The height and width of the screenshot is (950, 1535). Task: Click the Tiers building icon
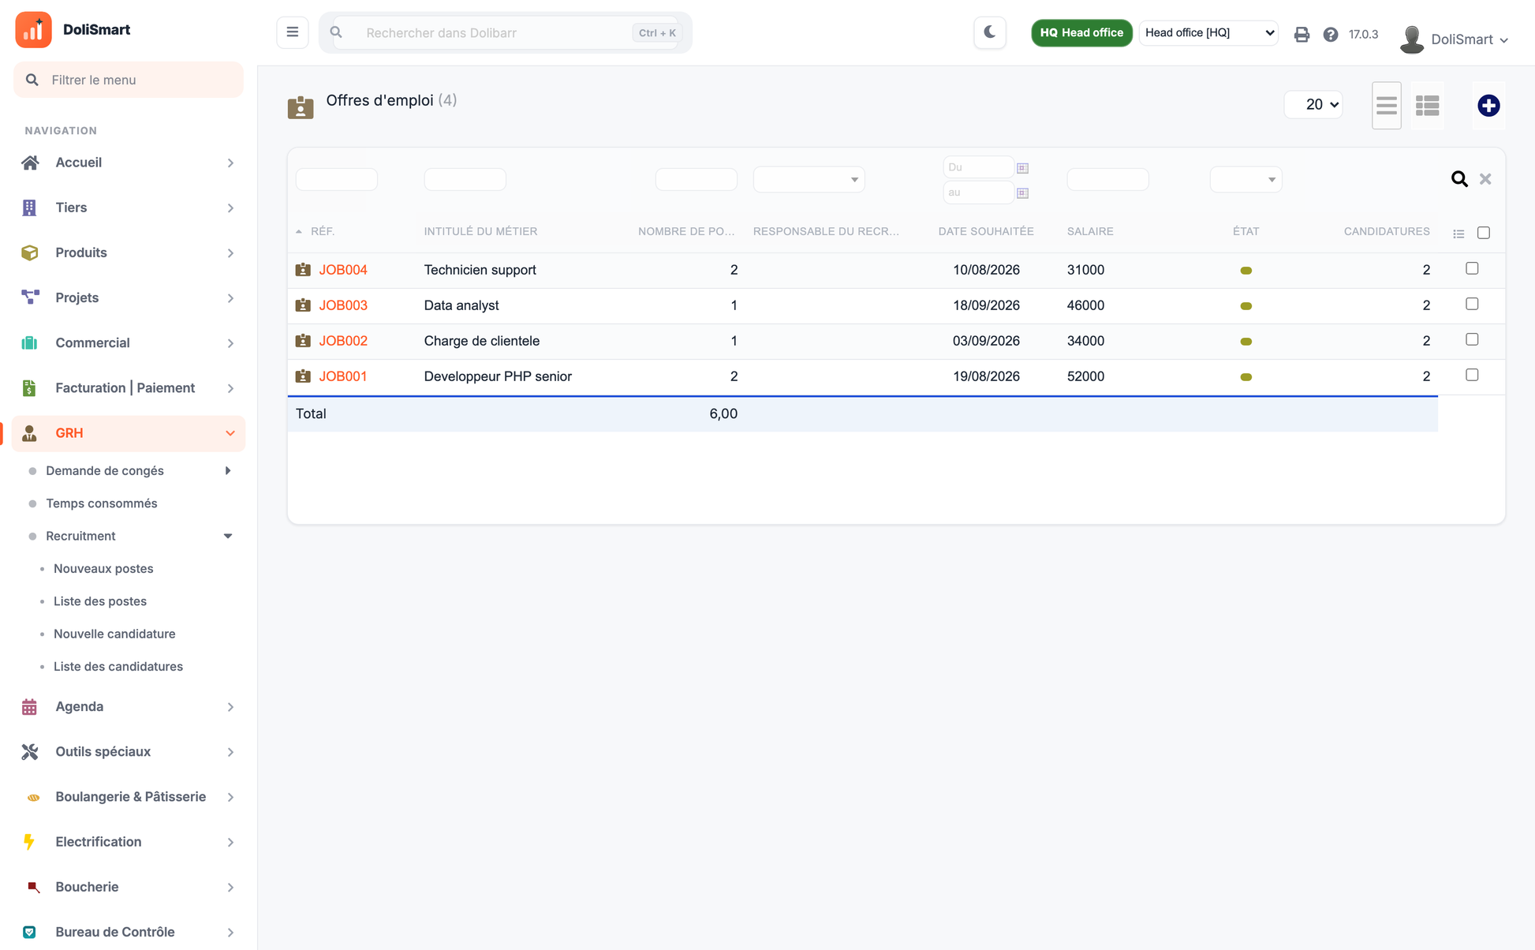pyautogui.click(x=30, y=208)
